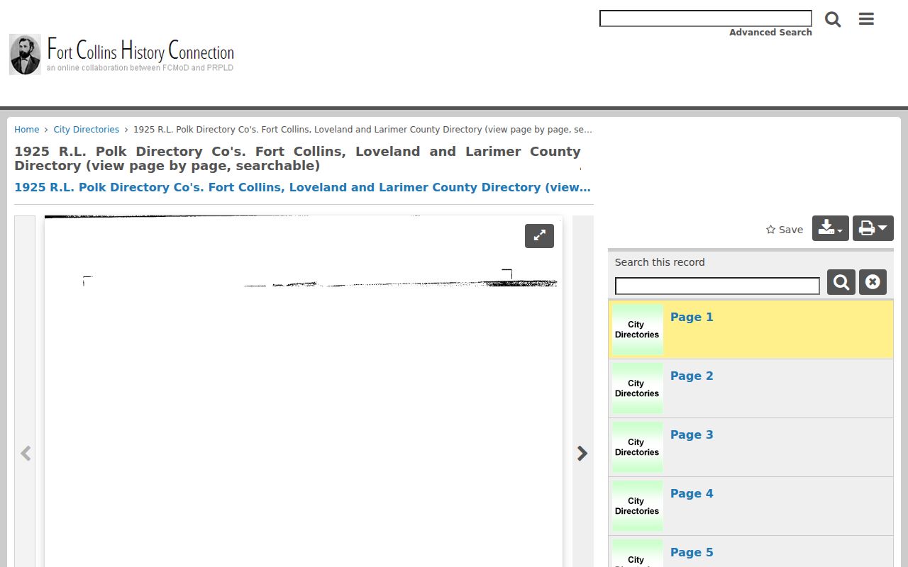Go to the Home breadcrumb
The width and height of the screenshot is (908, 567).
point(27,130)
